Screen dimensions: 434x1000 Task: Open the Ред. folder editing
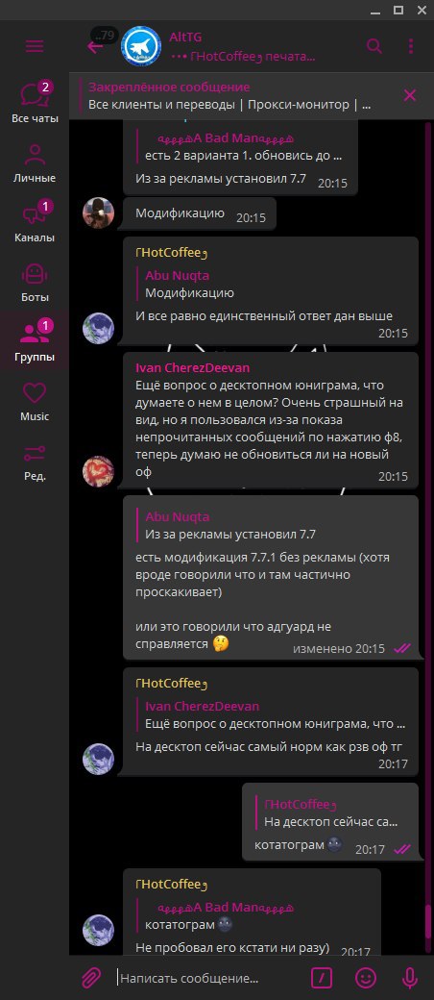click(x=35, y=461)
